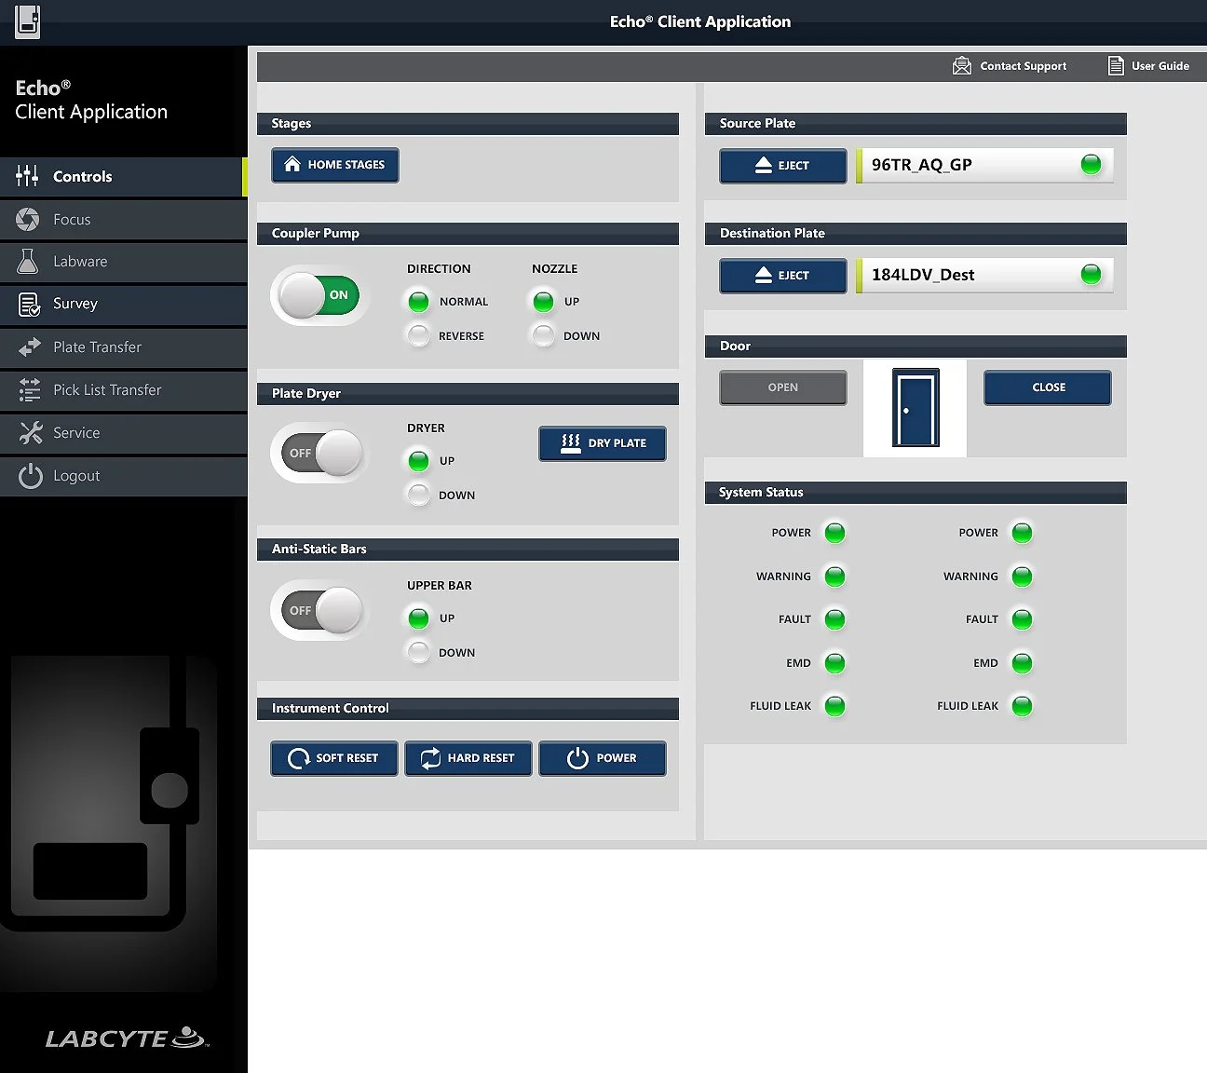Set upper bar to DOWN
The image size is (1207, 1073).
(419, 652)
